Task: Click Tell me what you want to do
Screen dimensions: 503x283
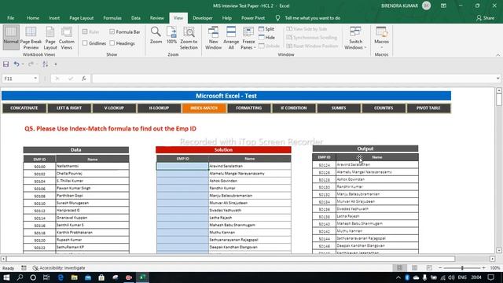Action: click(312, 18)
